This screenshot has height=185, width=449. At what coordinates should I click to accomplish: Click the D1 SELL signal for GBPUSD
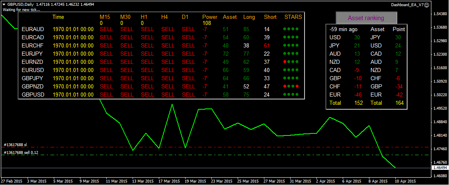188,95
